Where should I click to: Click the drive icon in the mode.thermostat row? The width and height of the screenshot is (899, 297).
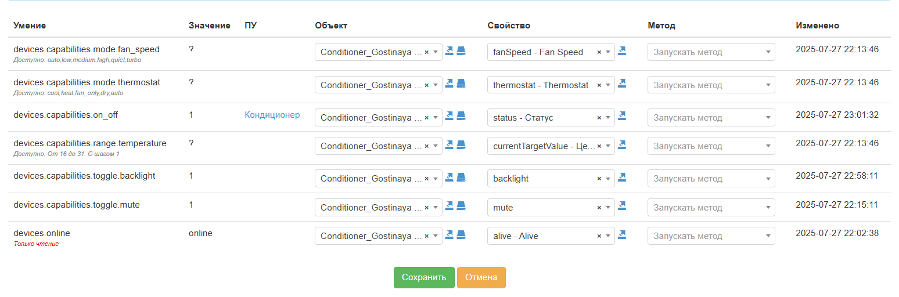coord(461,84)
